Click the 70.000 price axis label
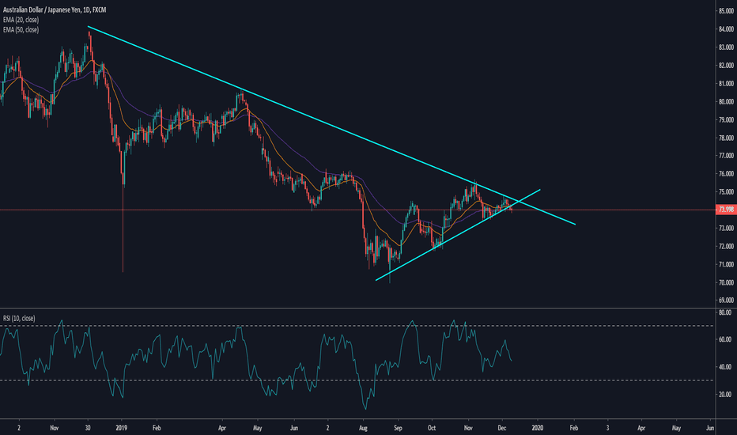737x435 pixels. coord(726,282)
